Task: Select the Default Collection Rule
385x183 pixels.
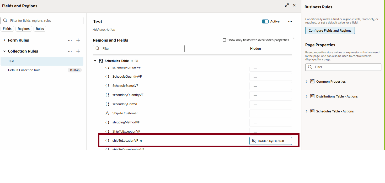Action: click(42, 70)
